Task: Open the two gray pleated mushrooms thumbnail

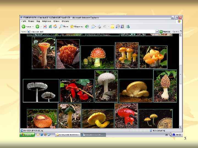Action: click(41, 90)
